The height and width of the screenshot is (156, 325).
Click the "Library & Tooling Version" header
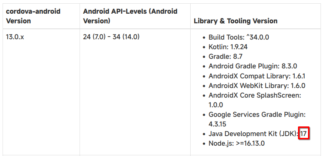pos(235,21)
